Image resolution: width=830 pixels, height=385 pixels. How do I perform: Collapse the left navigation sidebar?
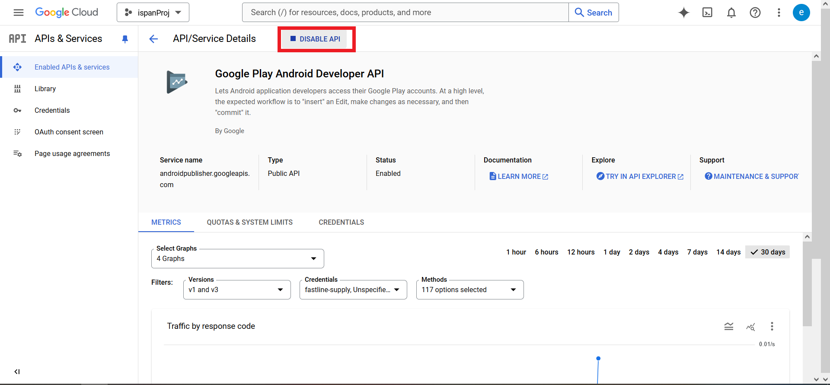click(x=17, y=372)
